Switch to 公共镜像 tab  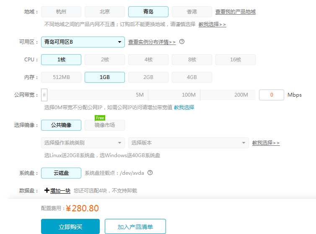tap(61, 125)
